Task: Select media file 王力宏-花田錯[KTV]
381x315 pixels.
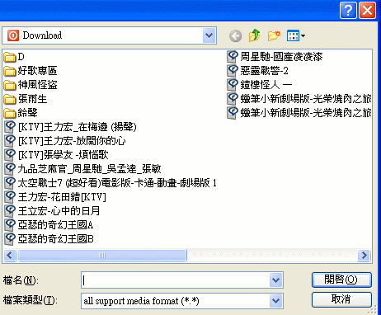Action: pyautogui.click(x=55, y=197)
